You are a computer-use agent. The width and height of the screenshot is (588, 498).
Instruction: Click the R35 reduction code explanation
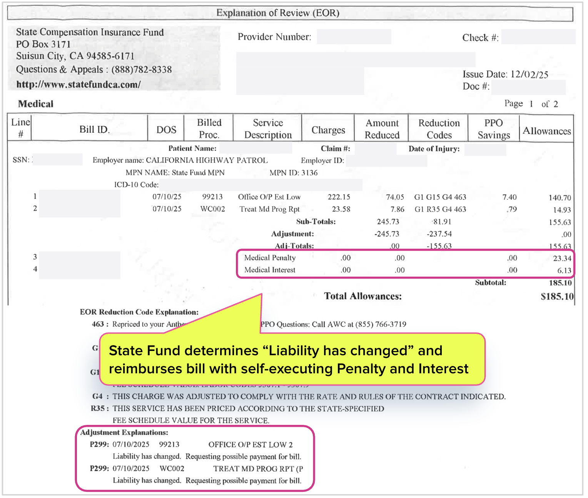(248, 409)
